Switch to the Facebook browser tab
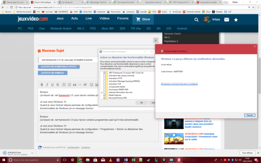The height and width of the screenshot is (163, 261). click(x=71, y=2)
